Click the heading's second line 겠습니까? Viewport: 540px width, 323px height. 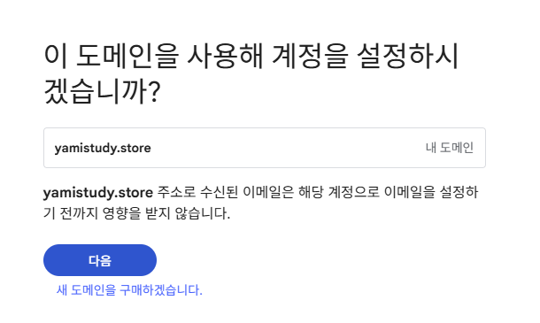pos(103,91)
